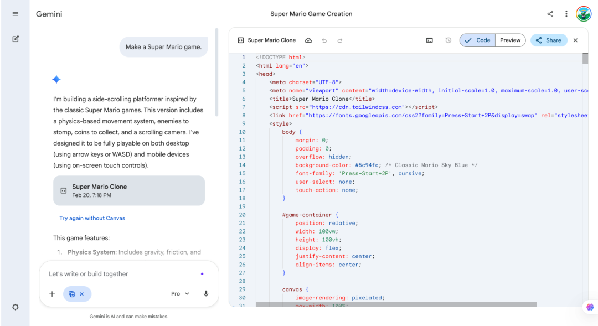
Task: Click the code editor vertical scrollbar thumb
Action: (x=585, y=59)
